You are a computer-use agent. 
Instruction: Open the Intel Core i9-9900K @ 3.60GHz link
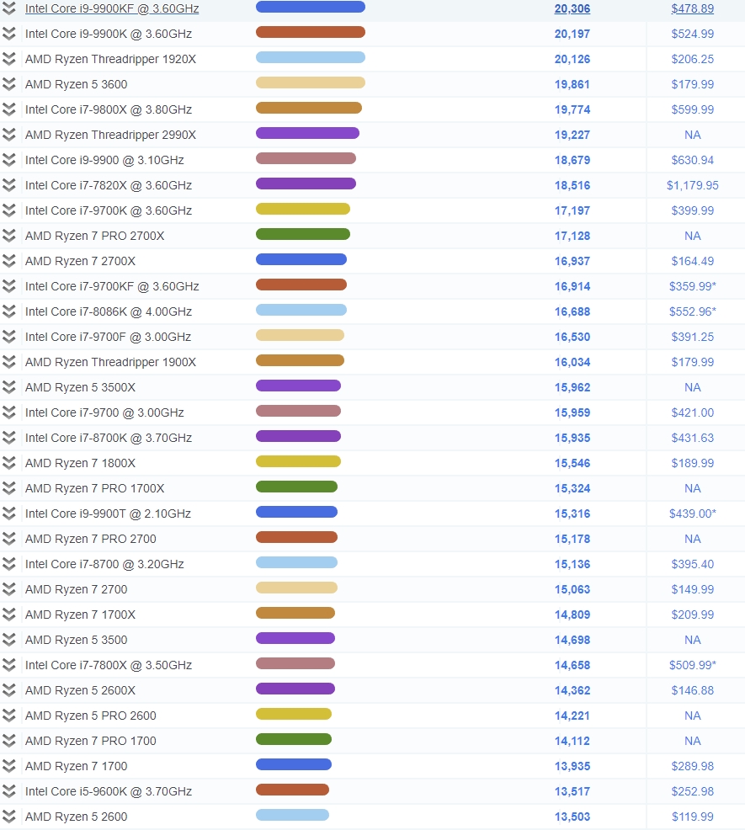coord(109,34)
